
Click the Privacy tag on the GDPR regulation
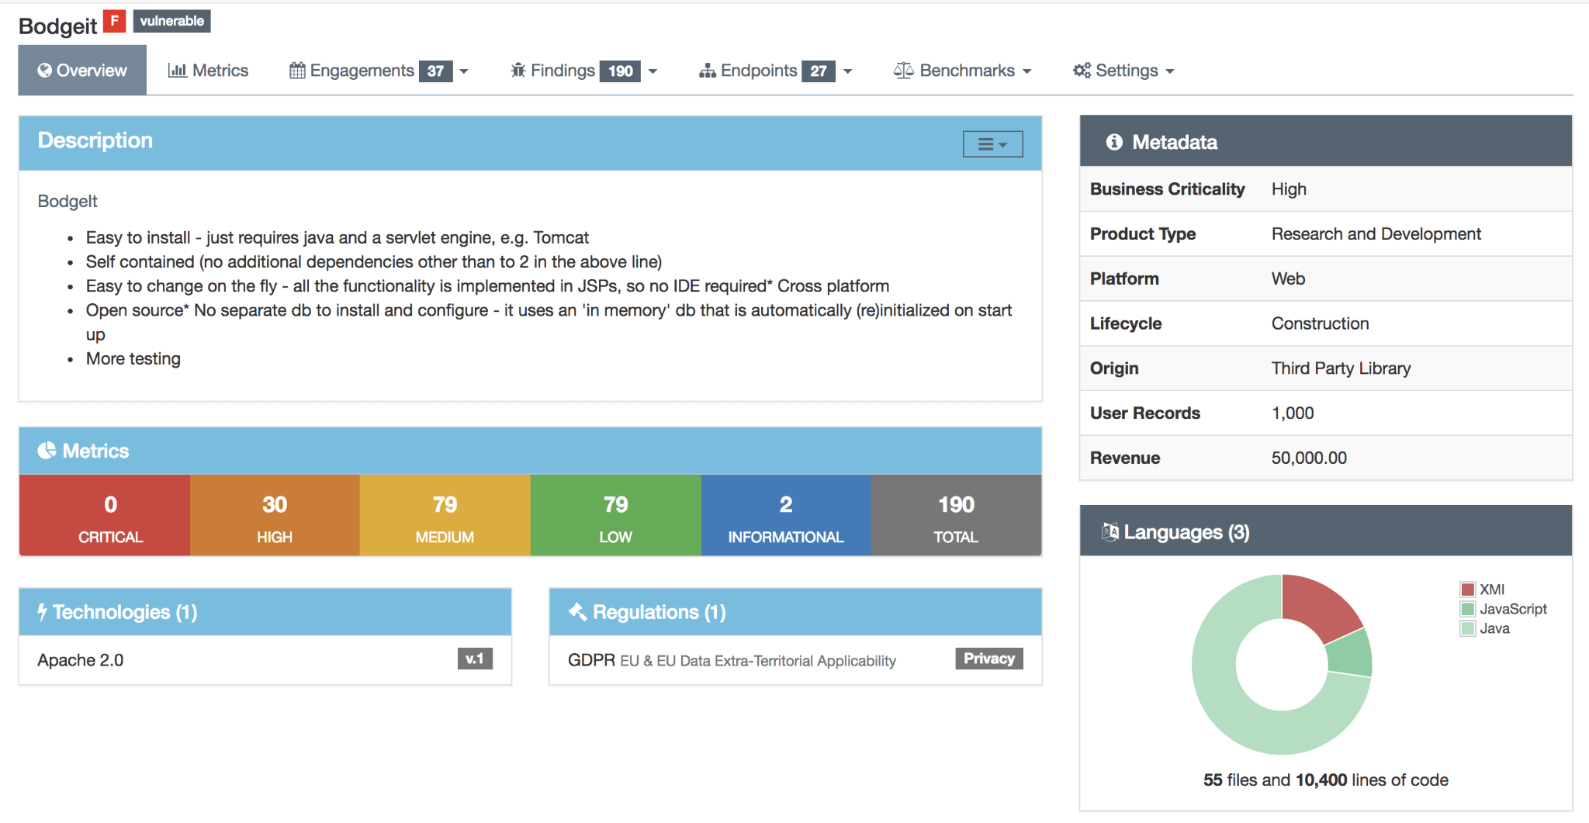tap(988, 659)
